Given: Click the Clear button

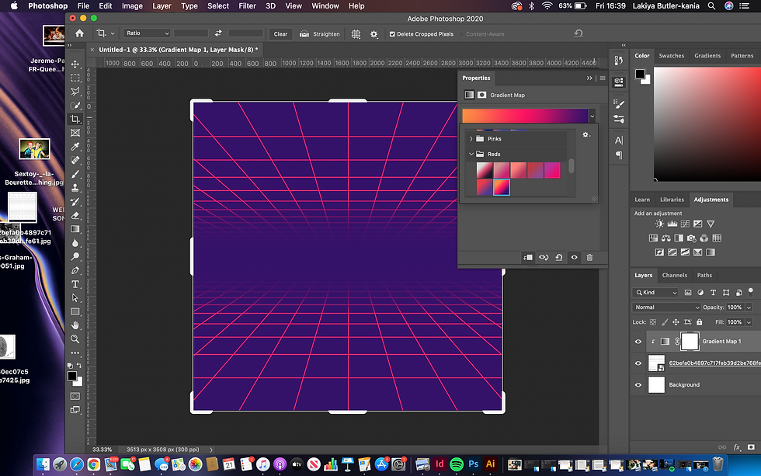Looking at the screenshot, I should (x=280, y=34).
